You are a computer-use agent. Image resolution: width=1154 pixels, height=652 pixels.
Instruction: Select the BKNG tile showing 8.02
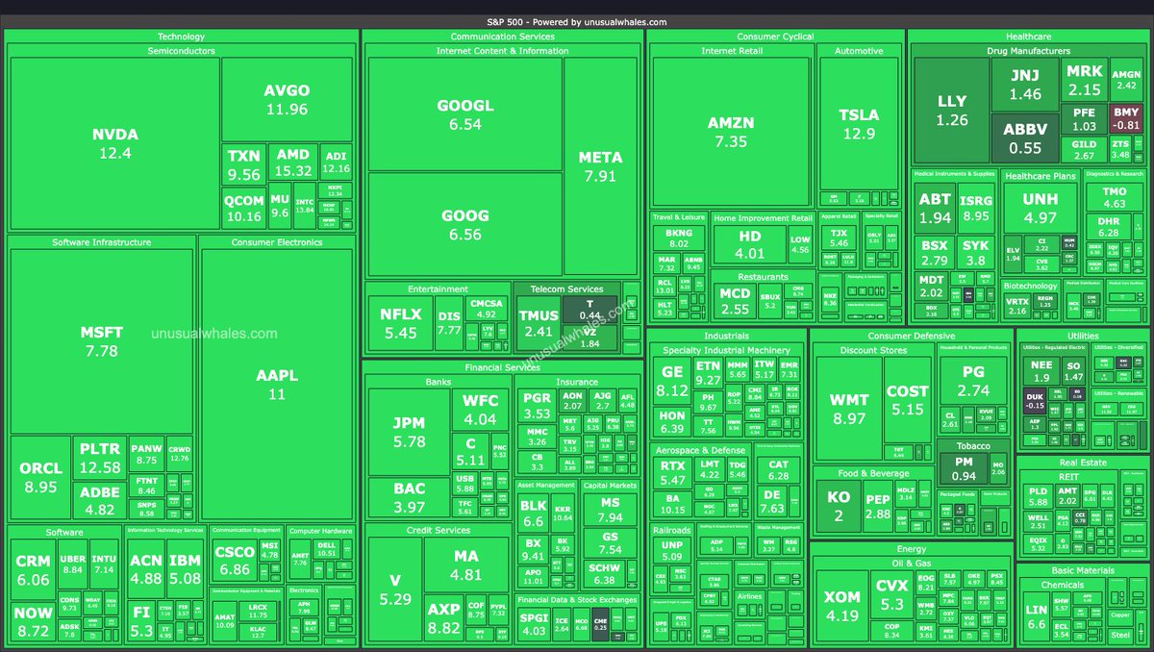pyautogui.click(x=679, y=238)
